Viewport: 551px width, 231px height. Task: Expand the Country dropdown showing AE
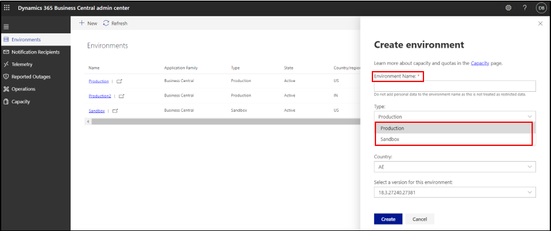tap(455, 167)
